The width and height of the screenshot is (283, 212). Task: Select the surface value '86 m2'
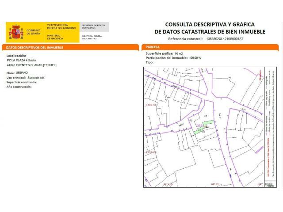pyautogui.click(x=179, y=53)
